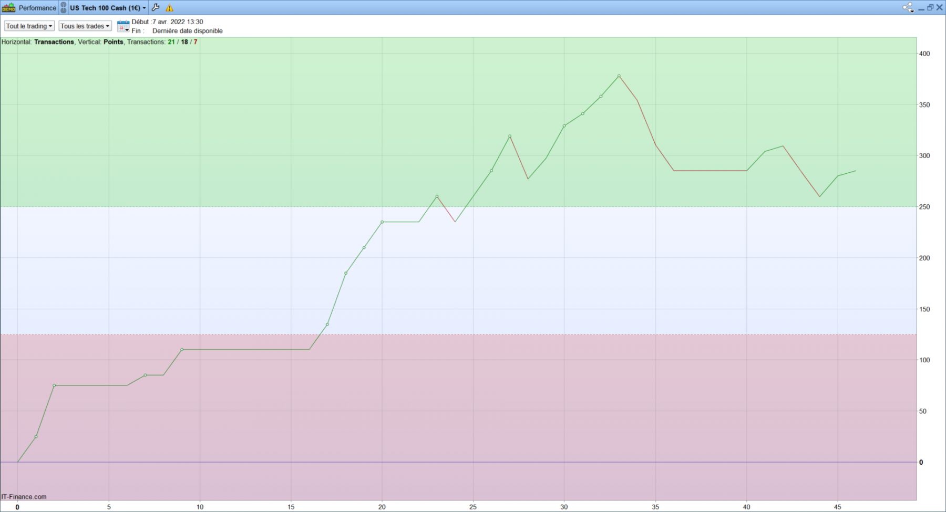Close the Performance window
This screenshot has height=512, width=946.
939,7
